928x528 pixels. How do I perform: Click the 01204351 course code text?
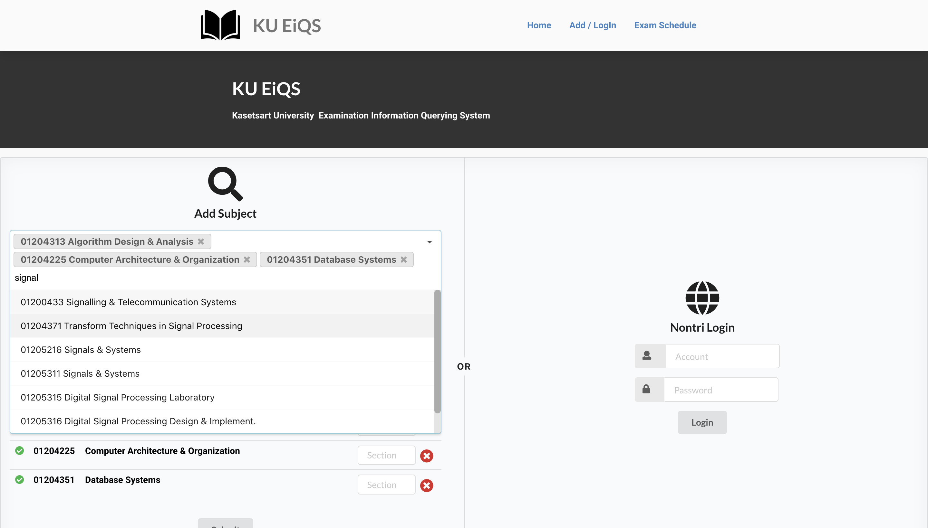[54, 480]
